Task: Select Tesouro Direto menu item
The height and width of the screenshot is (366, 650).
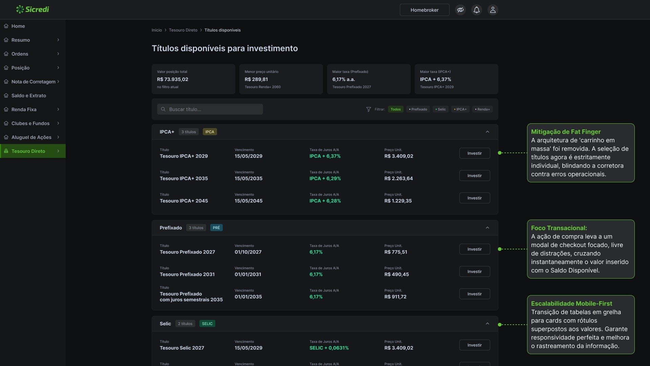Action: click(x=33, y=151)
